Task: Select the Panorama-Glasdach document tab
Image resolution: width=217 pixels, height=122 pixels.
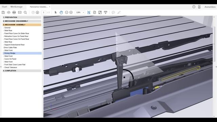Action: pos(39,7)
